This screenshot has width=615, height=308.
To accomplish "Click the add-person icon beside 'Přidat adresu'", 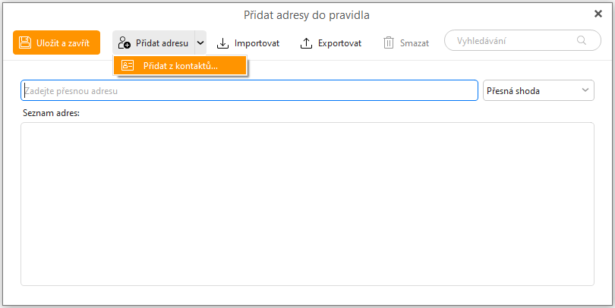I will tap(125, 43).
